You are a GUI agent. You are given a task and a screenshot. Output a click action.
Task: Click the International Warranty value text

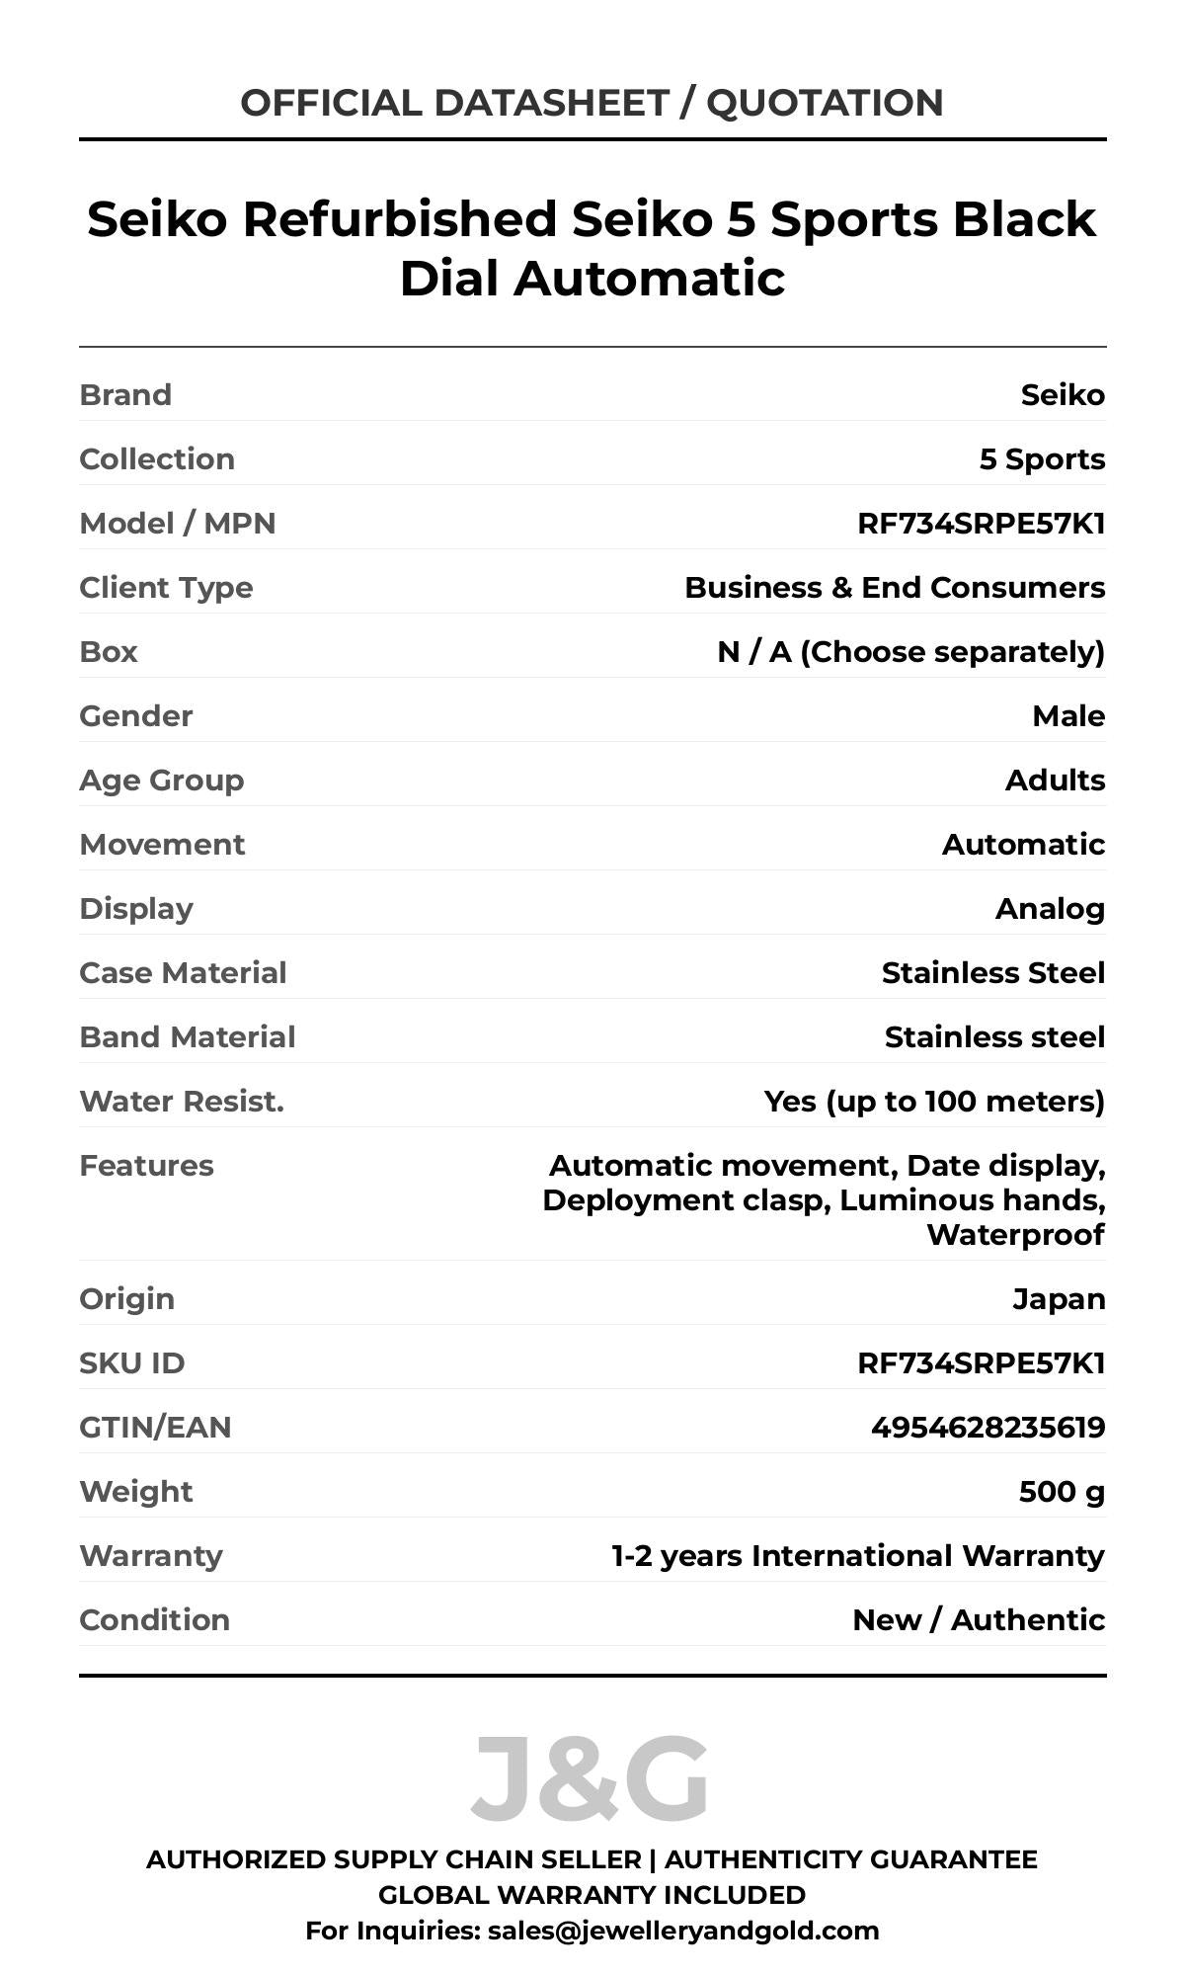click(x=857, y=1555)
